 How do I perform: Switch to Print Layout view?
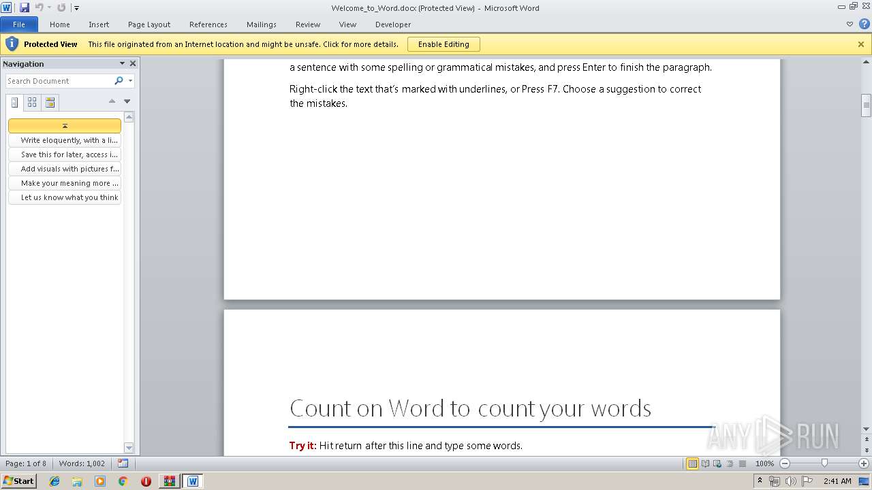point(692,463)
